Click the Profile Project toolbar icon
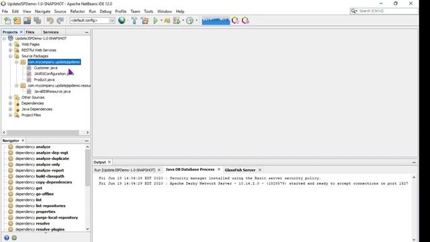The width and height of the screenshot is (430, 242). (177, 21)
